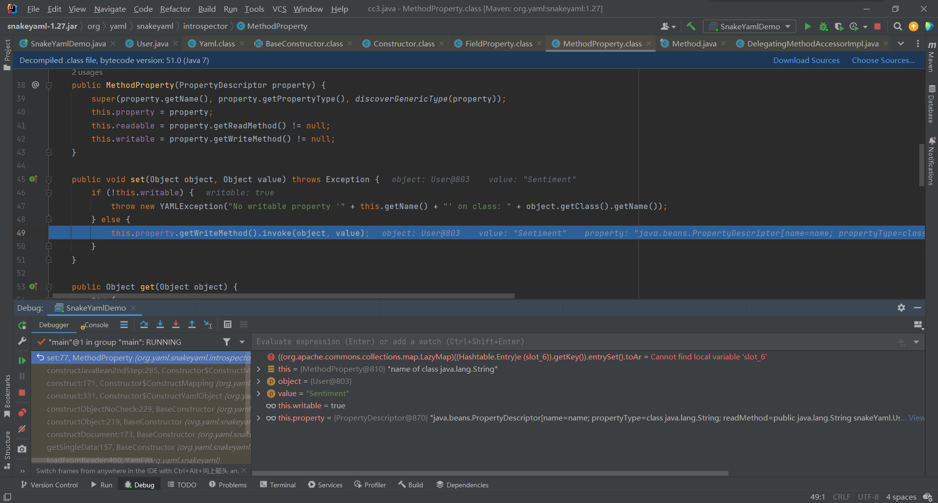Show hidden editor tabs chevron

click(x=901, y=43)
